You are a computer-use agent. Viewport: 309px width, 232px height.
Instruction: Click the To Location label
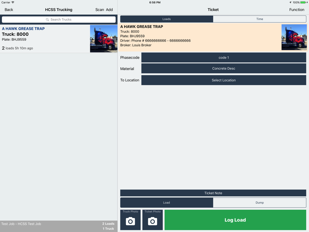130,80
